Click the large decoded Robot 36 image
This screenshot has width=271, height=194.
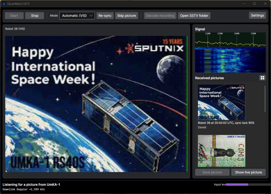tap(96, 104)
